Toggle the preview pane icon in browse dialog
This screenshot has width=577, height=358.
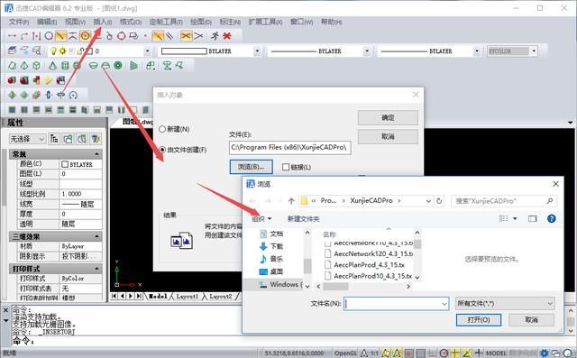point(532,218)
